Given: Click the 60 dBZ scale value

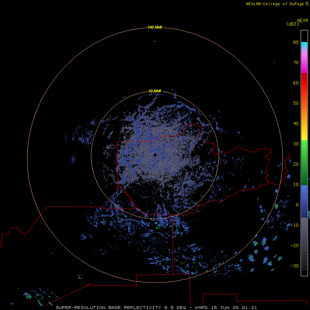Looking at the screenshot, I should coord(296,83).
